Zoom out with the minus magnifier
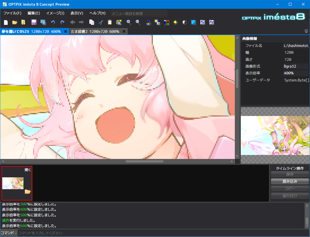 coord(138,22)
